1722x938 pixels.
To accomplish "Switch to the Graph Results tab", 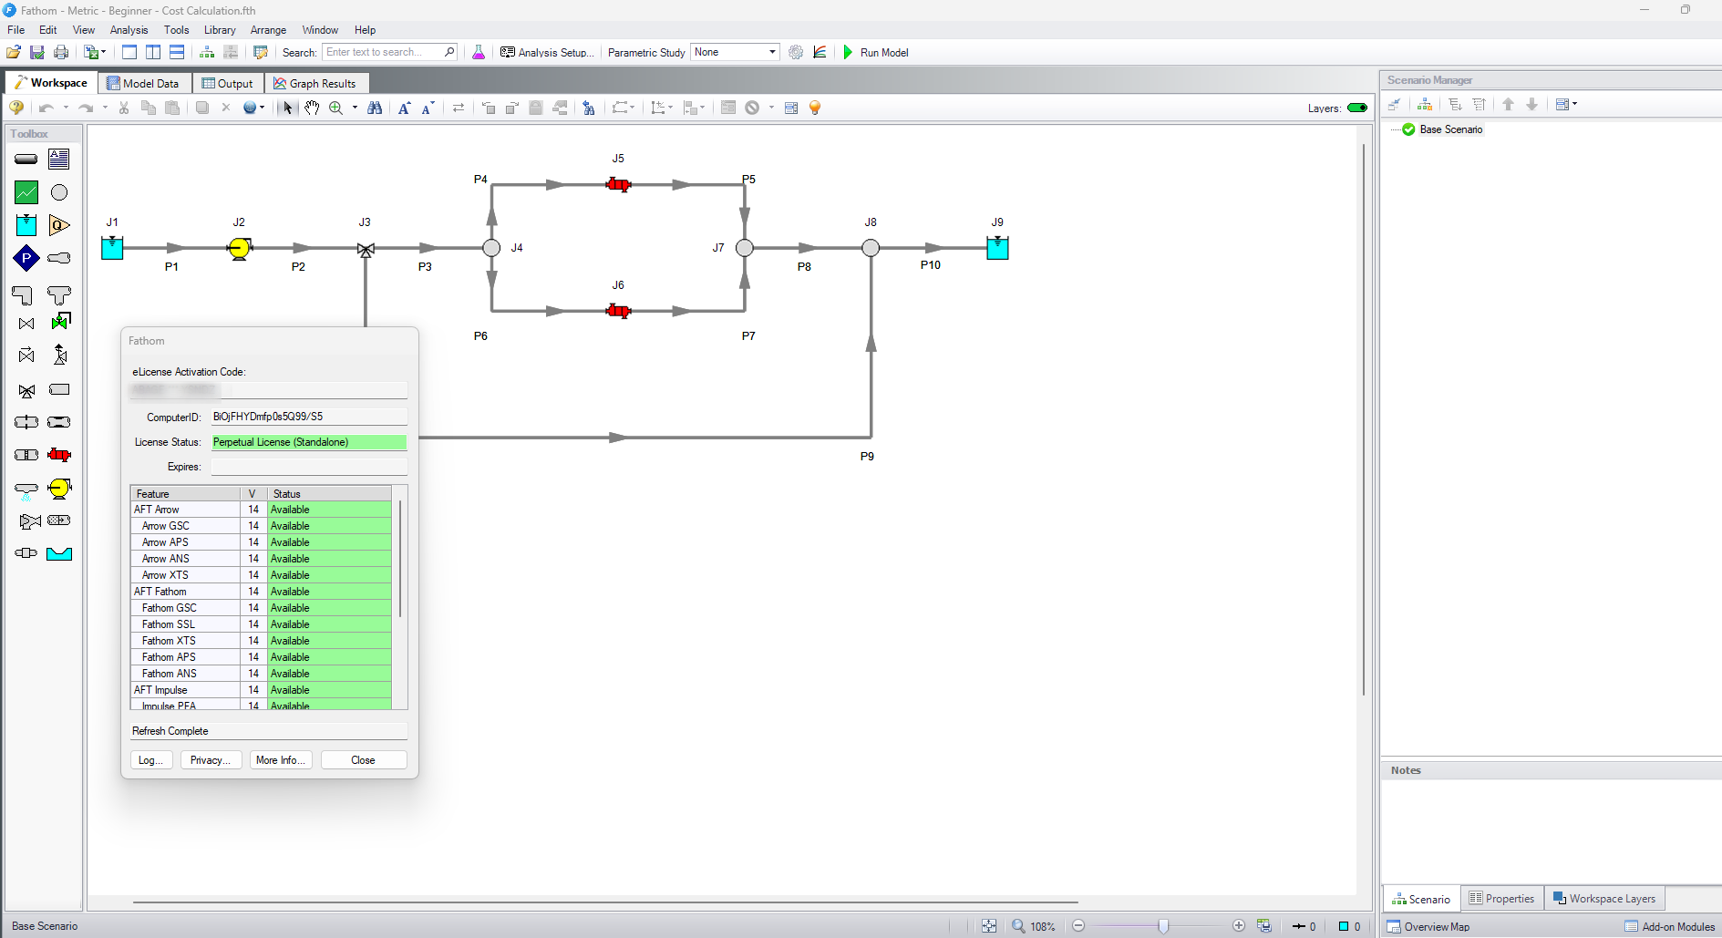I will click(x=315, y=83).
